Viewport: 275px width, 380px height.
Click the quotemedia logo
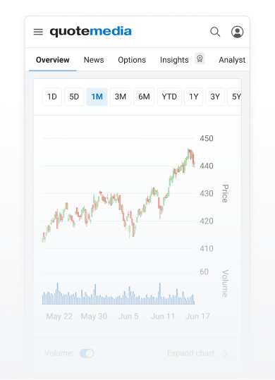(91, 32)
